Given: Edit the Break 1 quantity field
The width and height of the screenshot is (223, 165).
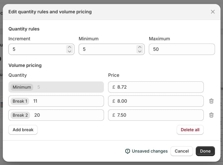Looking at the screenshot, I should click(x=56, y=101).
